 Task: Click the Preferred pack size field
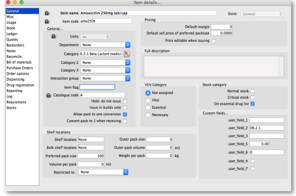click(91, 156)
